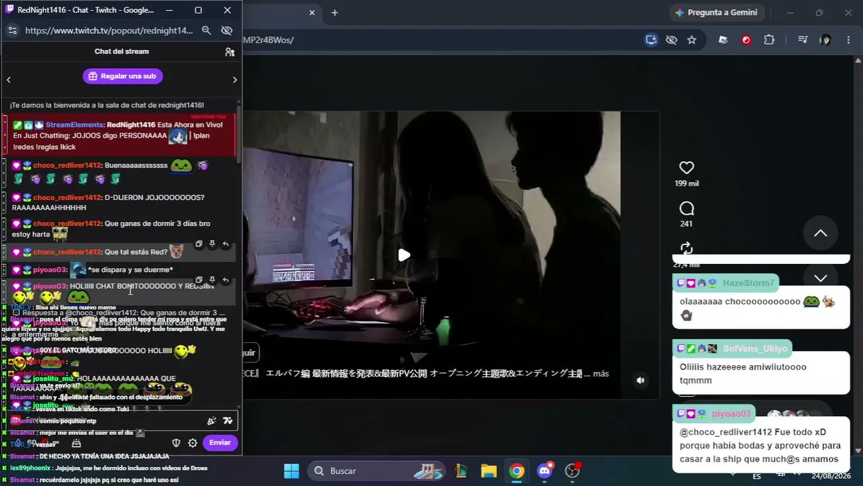The width and height of the screenshot is (863, 486).
Task: Click piyoao03 name on 'se dispara' message
Action: pos(50,270)
